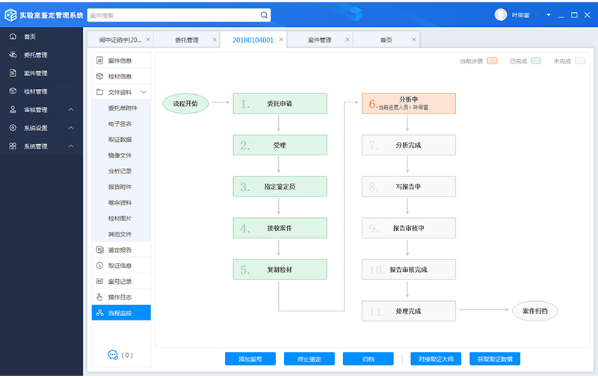
Task: Collapse the 文件资料 folder section
Action: point(144,93)
